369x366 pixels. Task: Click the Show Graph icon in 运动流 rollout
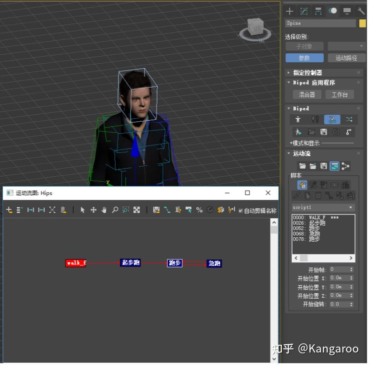[335, 165]
